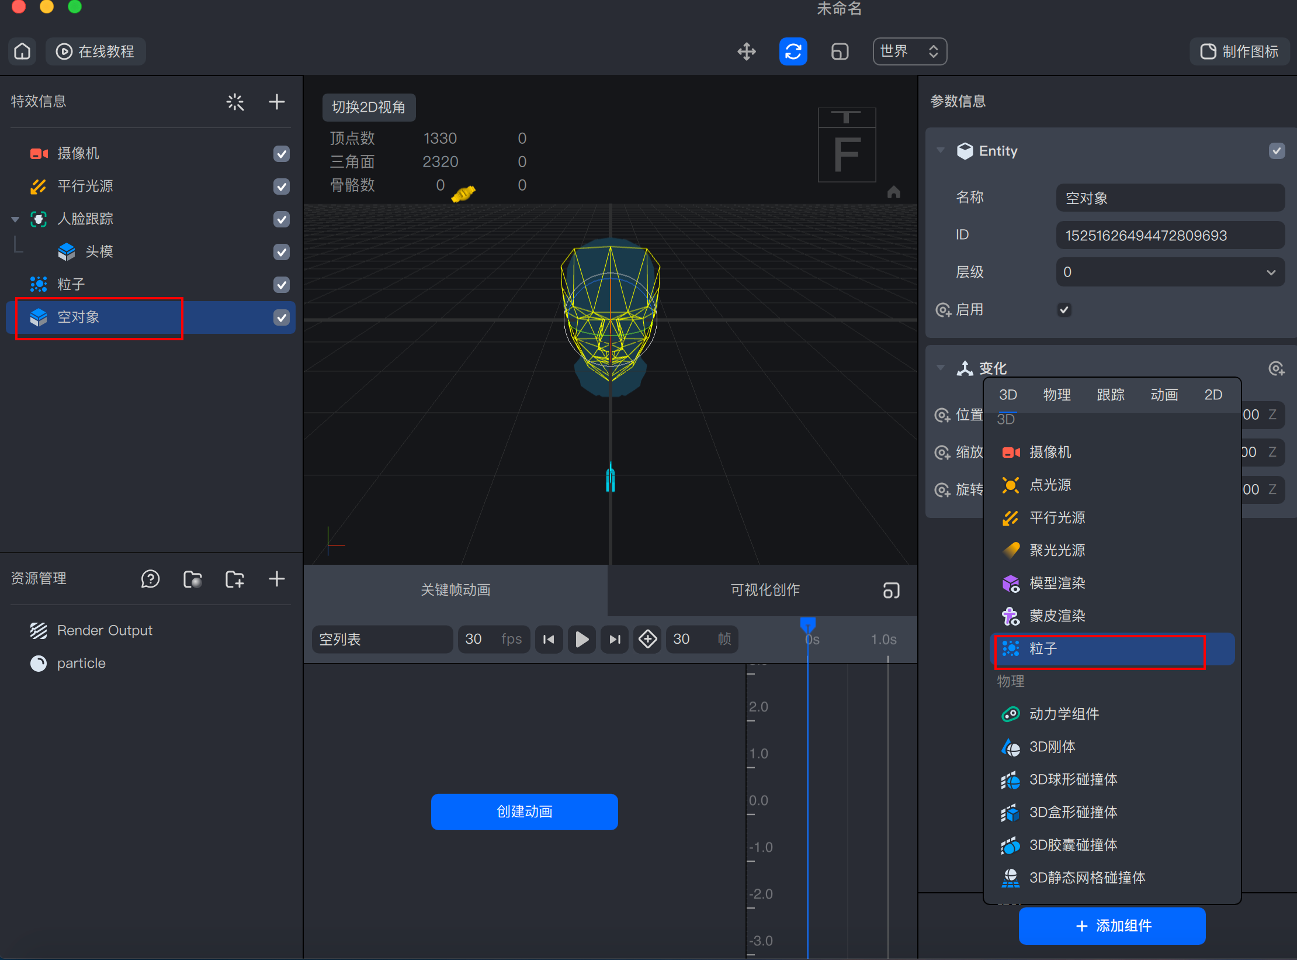Switch to the Physics tab in component menu
The width and height of the screenshot is (1297, 960).
[1057, 395]
